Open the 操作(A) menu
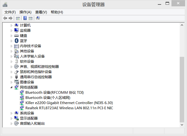Image resolution: width=187 pixels, height=136 pixels. 26,12
